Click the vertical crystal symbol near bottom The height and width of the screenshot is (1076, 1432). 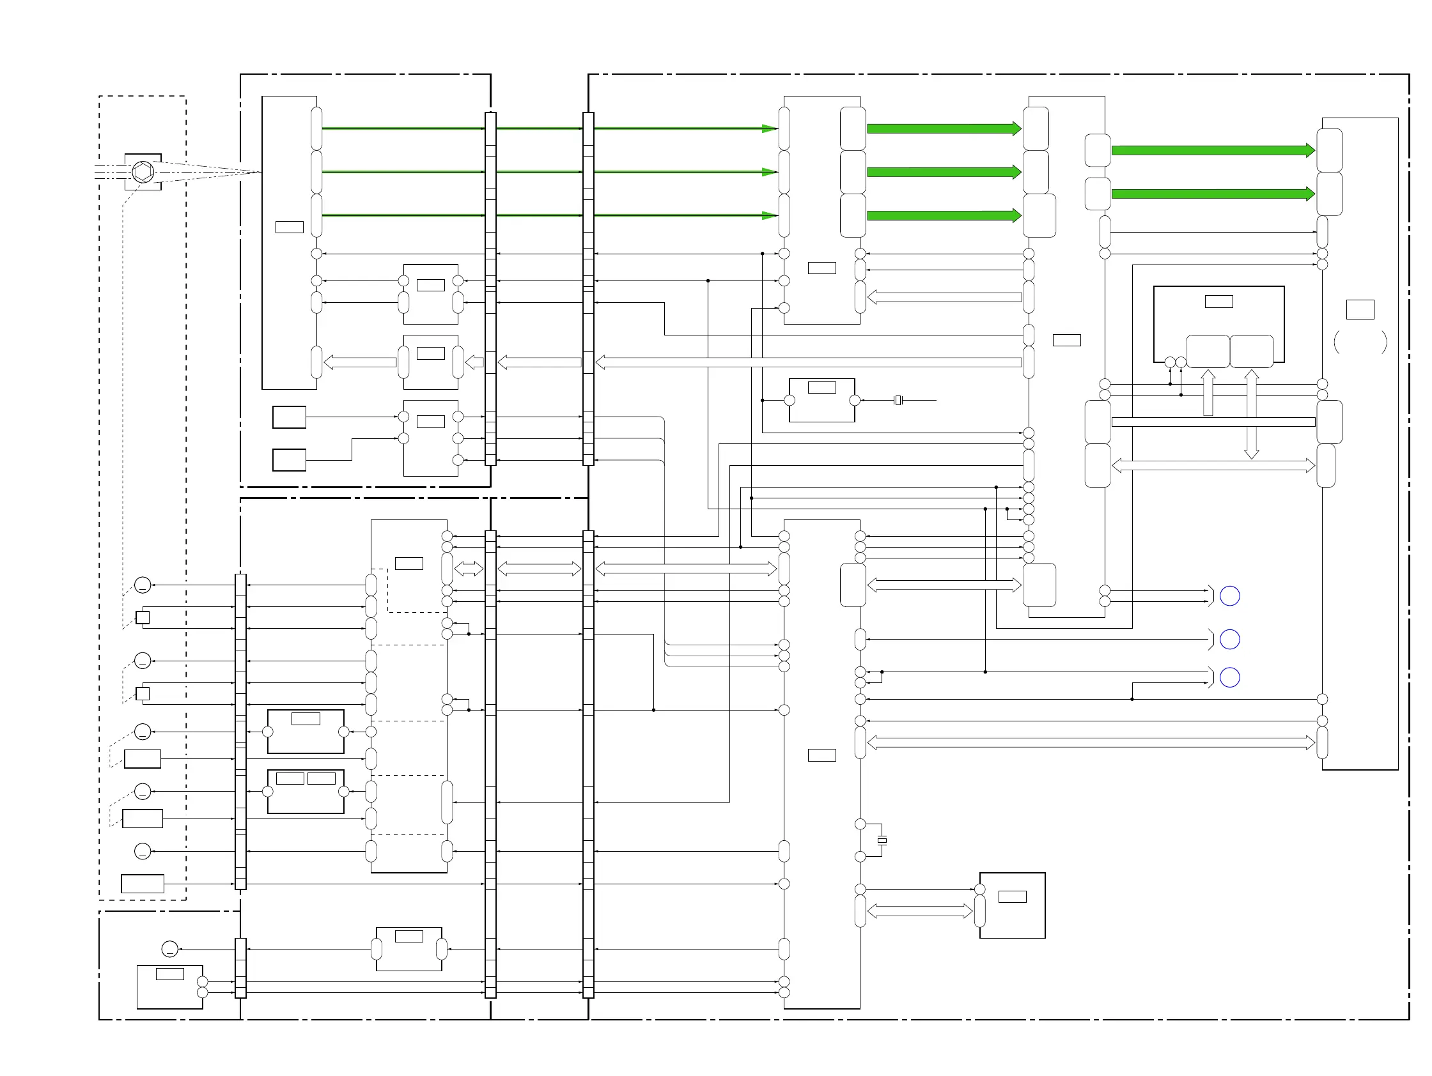click(x=882, y=840)
